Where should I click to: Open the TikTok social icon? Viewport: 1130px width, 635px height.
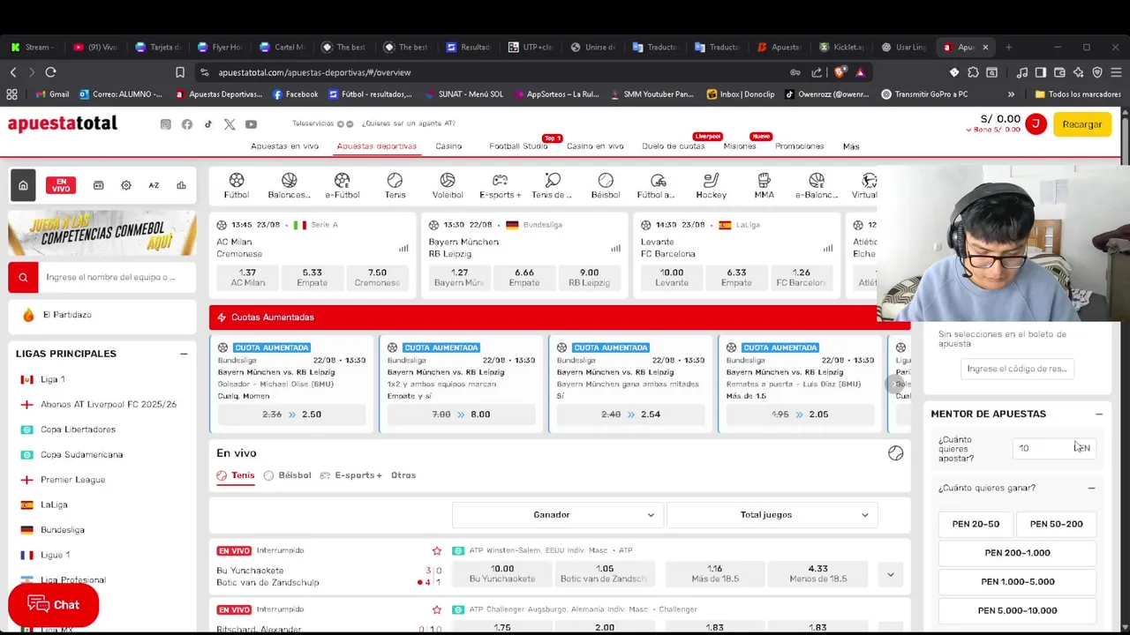(x=208, y=124)
